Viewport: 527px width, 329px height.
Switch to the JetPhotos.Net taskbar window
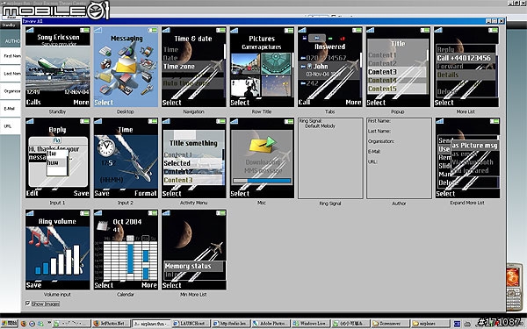click(111, 324)
